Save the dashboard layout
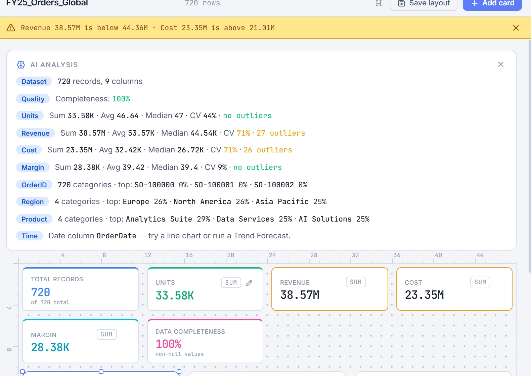Viewport: 531px width, 376px height. click(424, 4)
